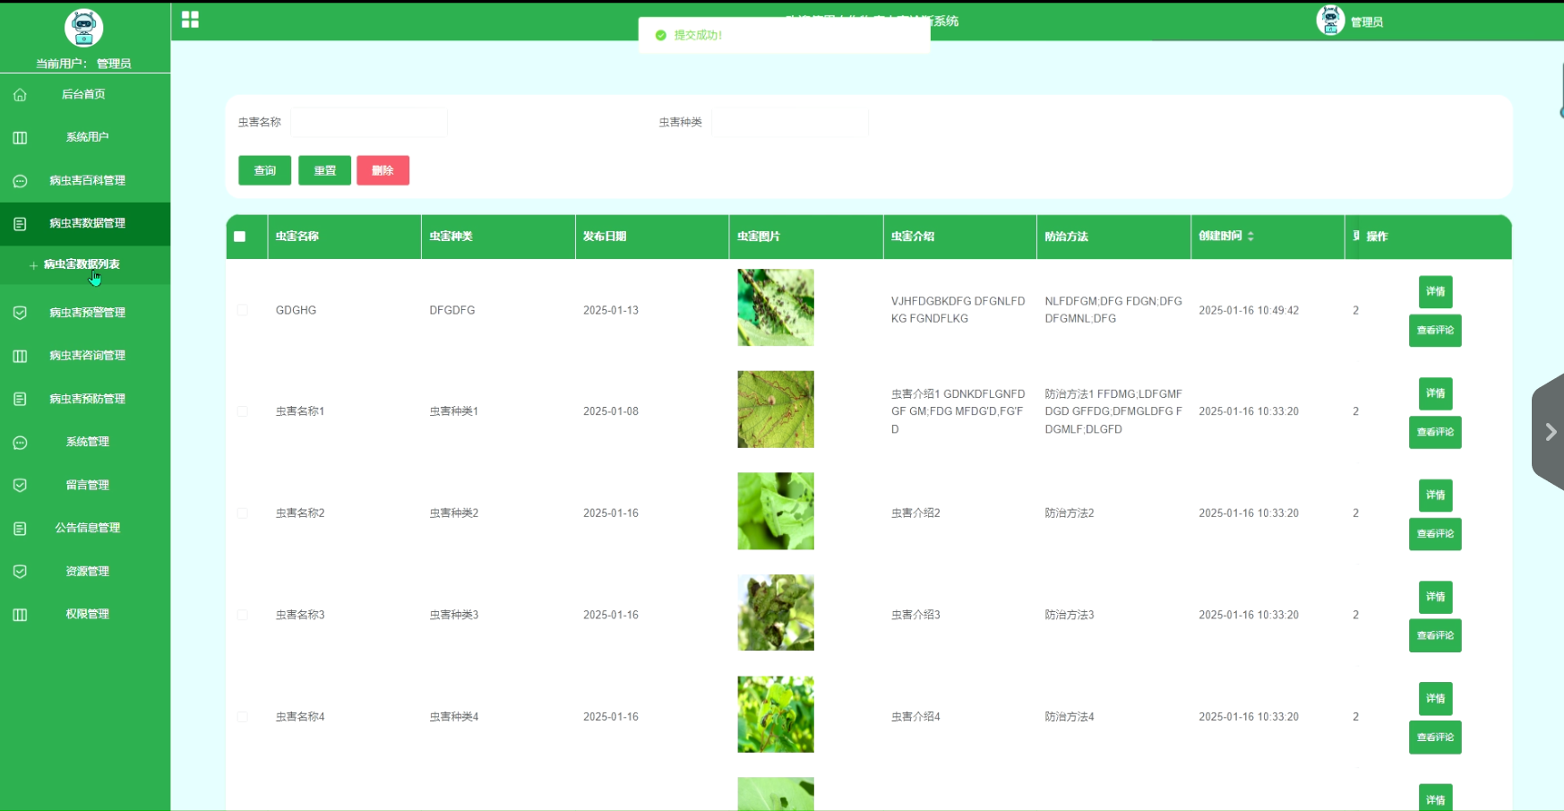Click 详情 button for 虫害名称3 row
1564x811 pixels.
coord(1435,597)
